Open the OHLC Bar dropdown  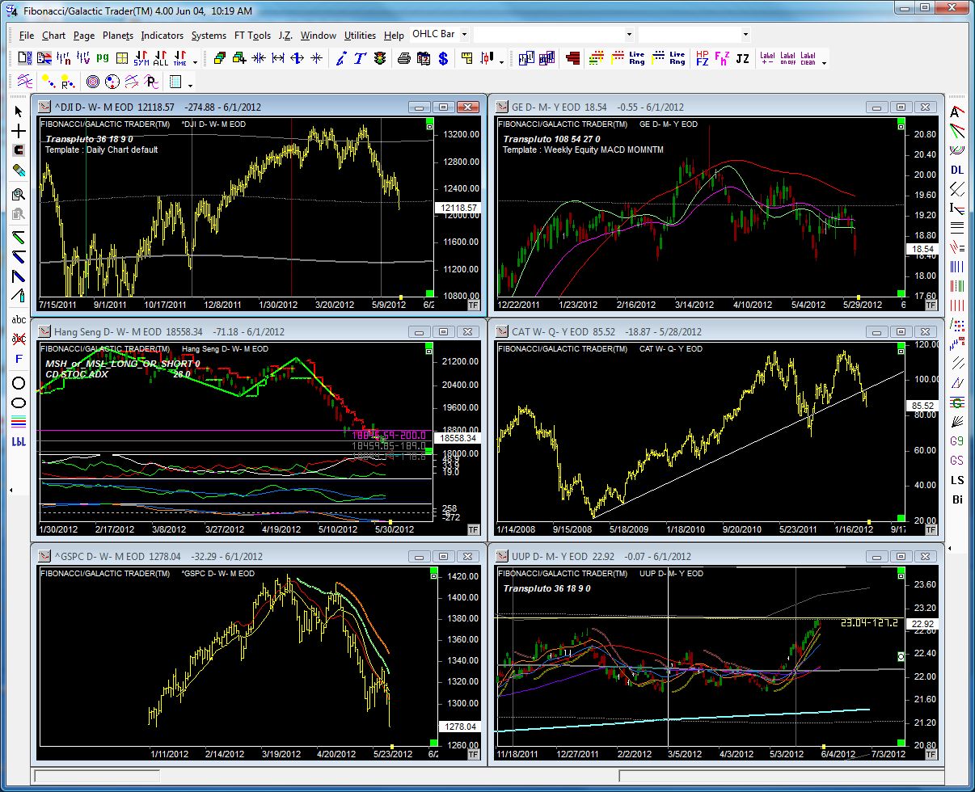click(x=465, y=34)
